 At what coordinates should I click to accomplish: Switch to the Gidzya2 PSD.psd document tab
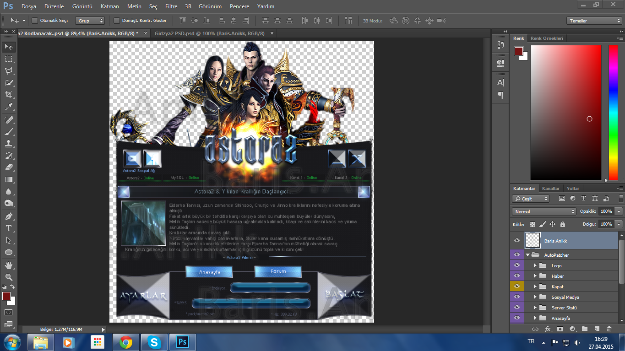pos(210,33)
